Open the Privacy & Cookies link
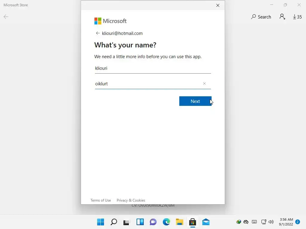The image size is (306, 229). point(131,200)
